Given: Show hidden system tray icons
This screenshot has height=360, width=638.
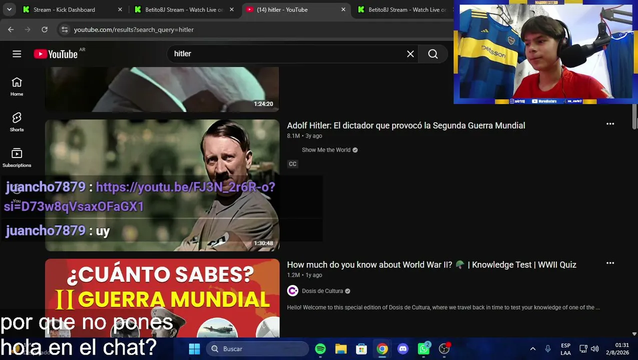Looking at the screenshot, I should [x=533, y=349].
